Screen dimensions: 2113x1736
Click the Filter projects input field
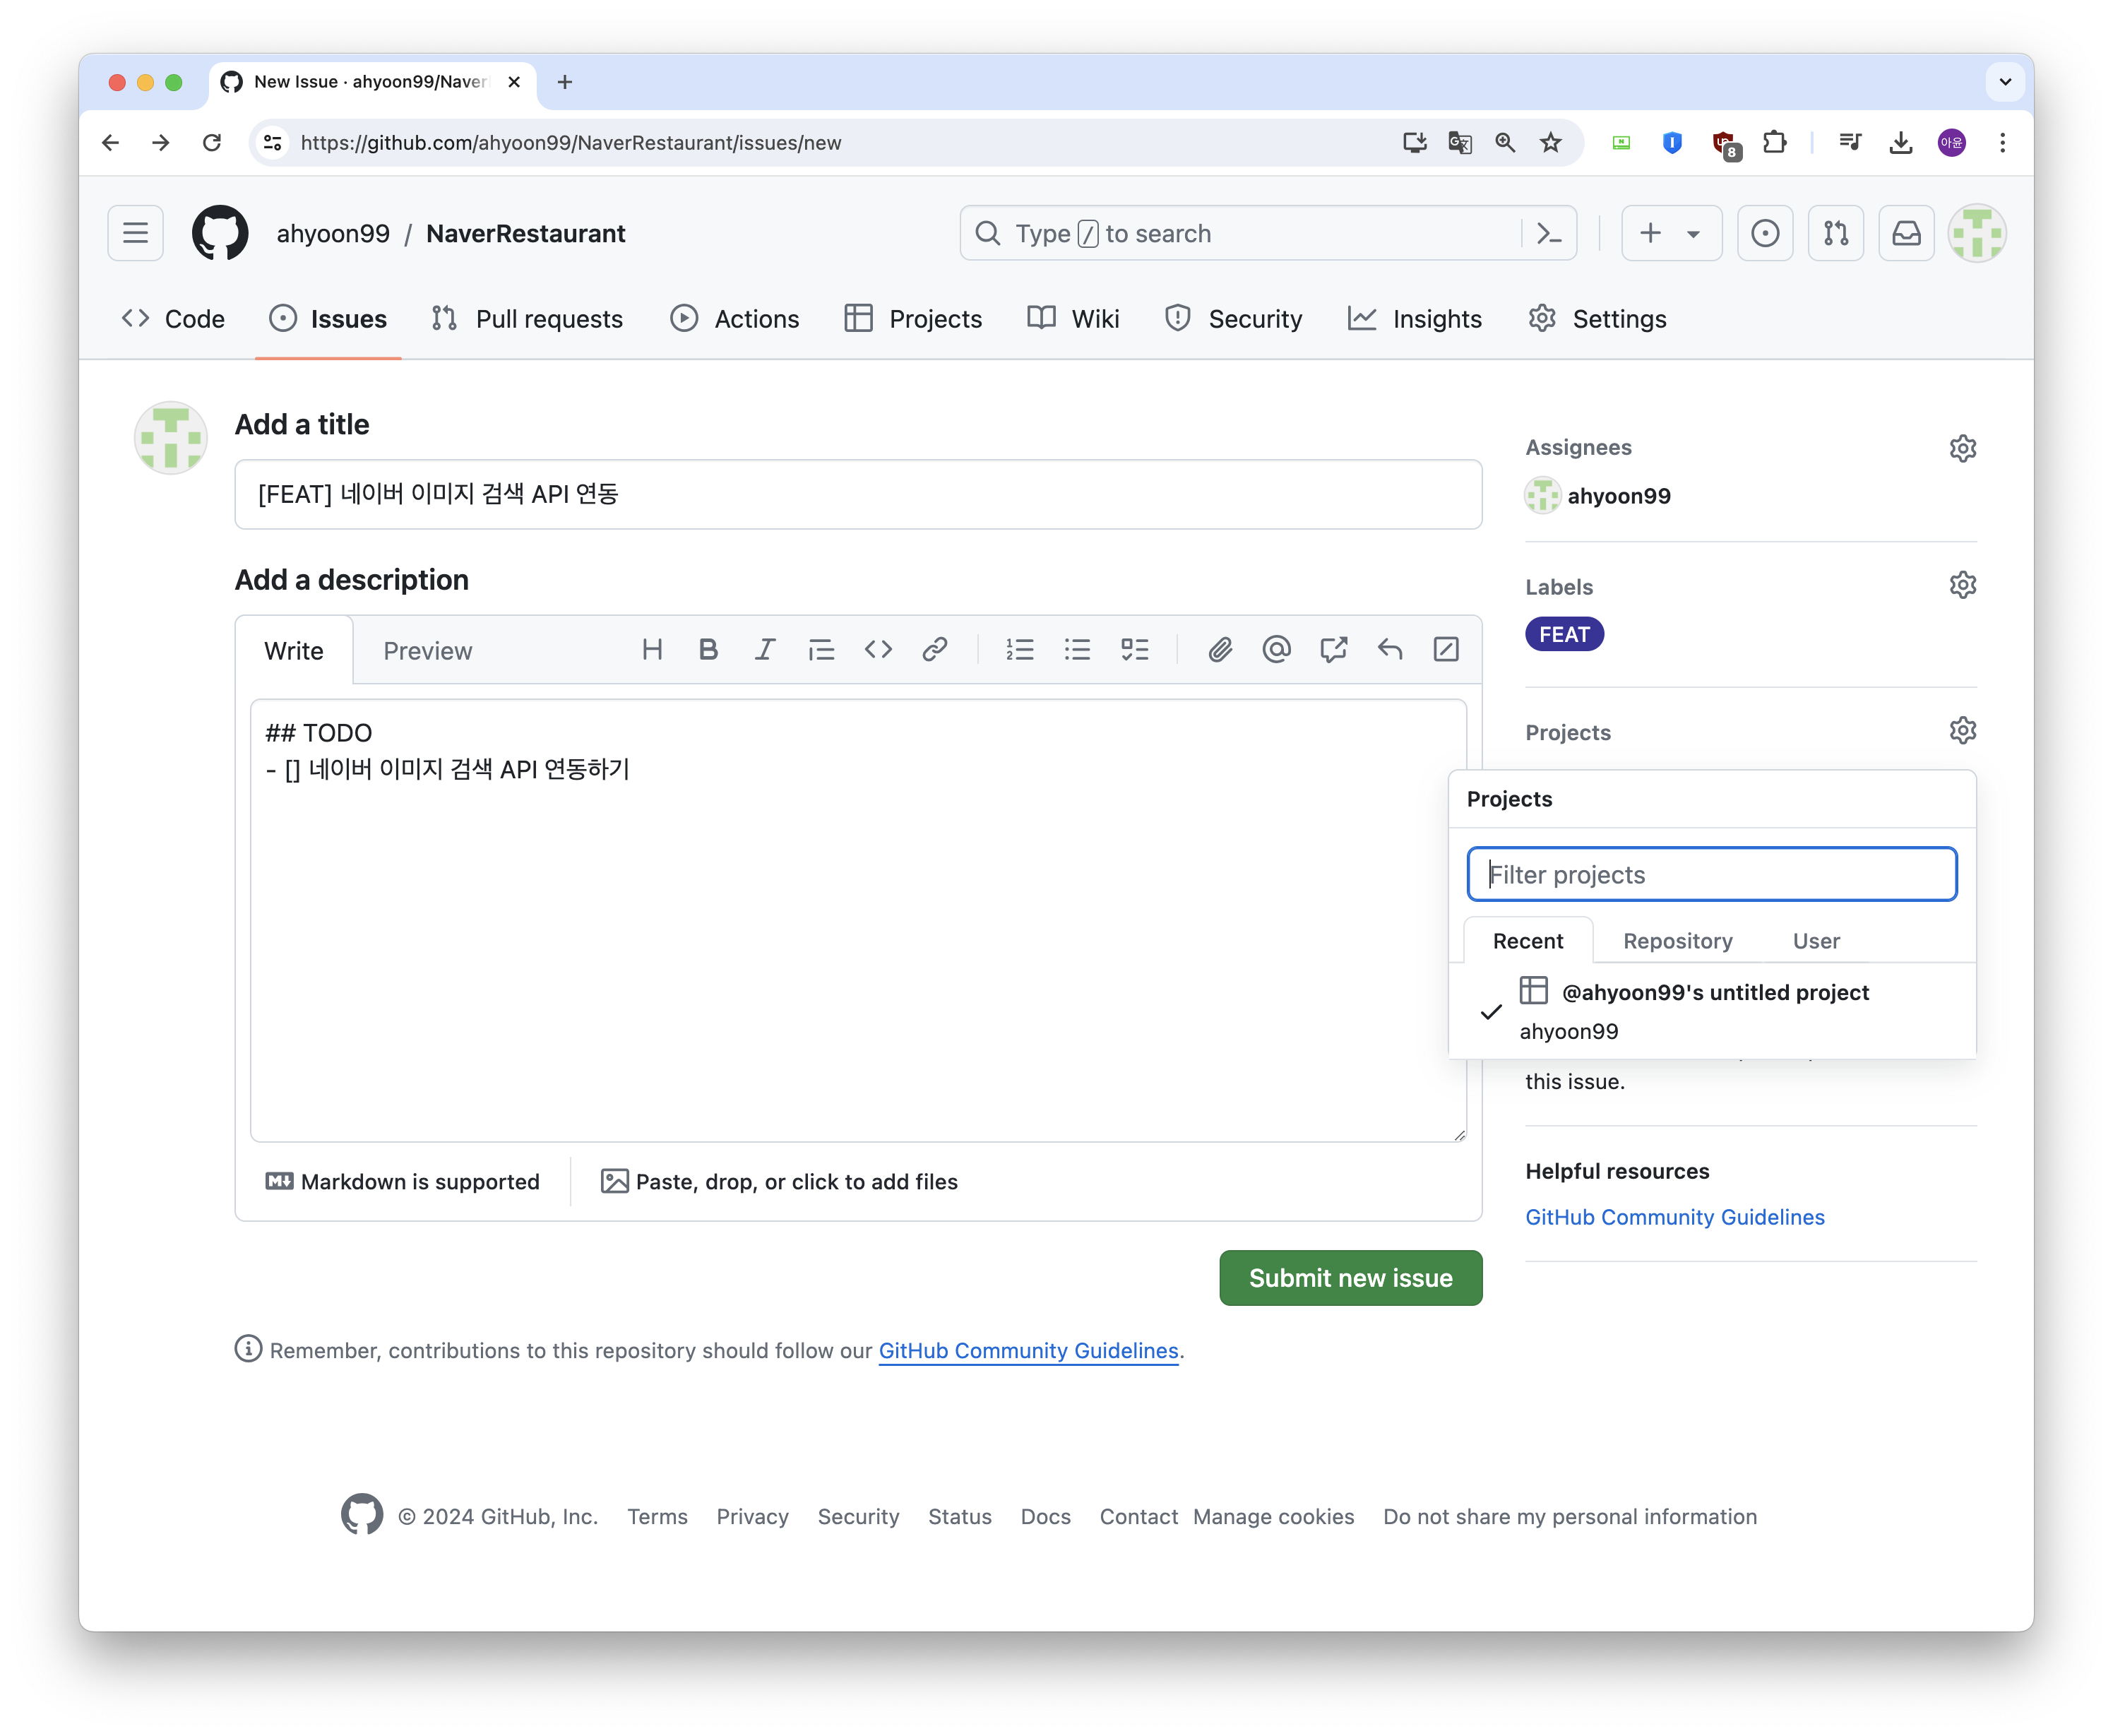click(1711, 875)
